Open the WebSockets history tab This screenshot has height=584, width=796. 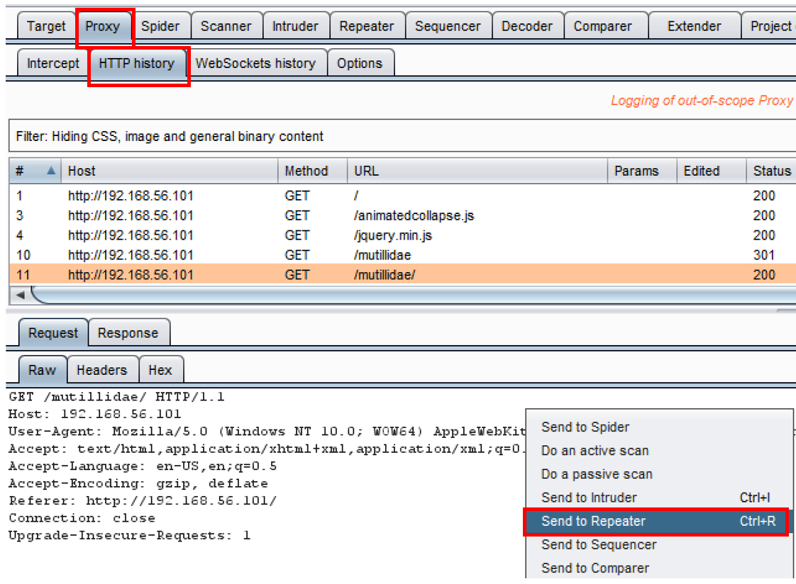(x=255, y=63)
